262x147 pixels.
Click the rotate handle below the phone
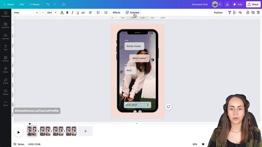point(135,112)
